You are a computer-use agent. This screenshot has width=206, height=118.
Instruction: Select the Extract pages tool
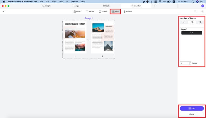(x=103, y=12)
